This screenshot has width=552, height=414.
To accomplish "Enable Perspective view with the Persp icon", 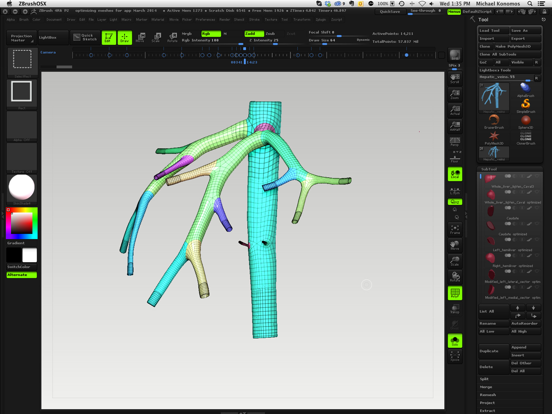I will [455, 141].
